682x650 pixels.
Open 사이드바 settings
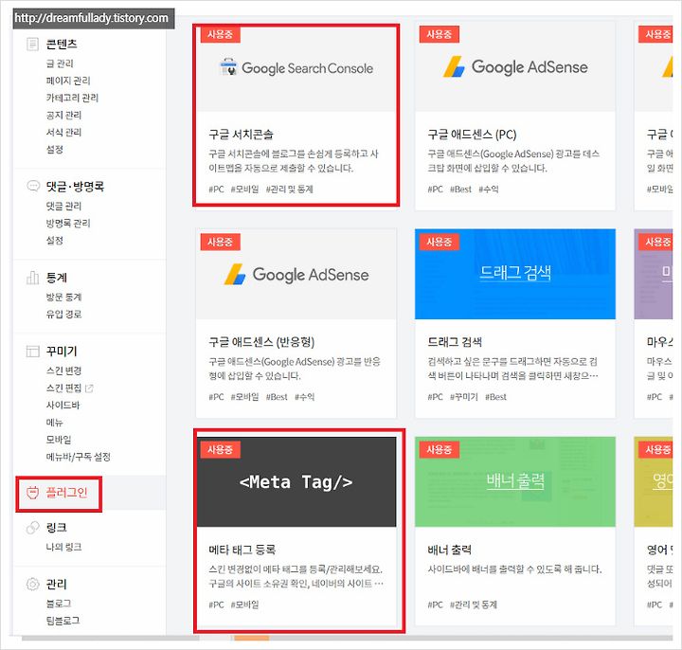(x=63, y=405)
